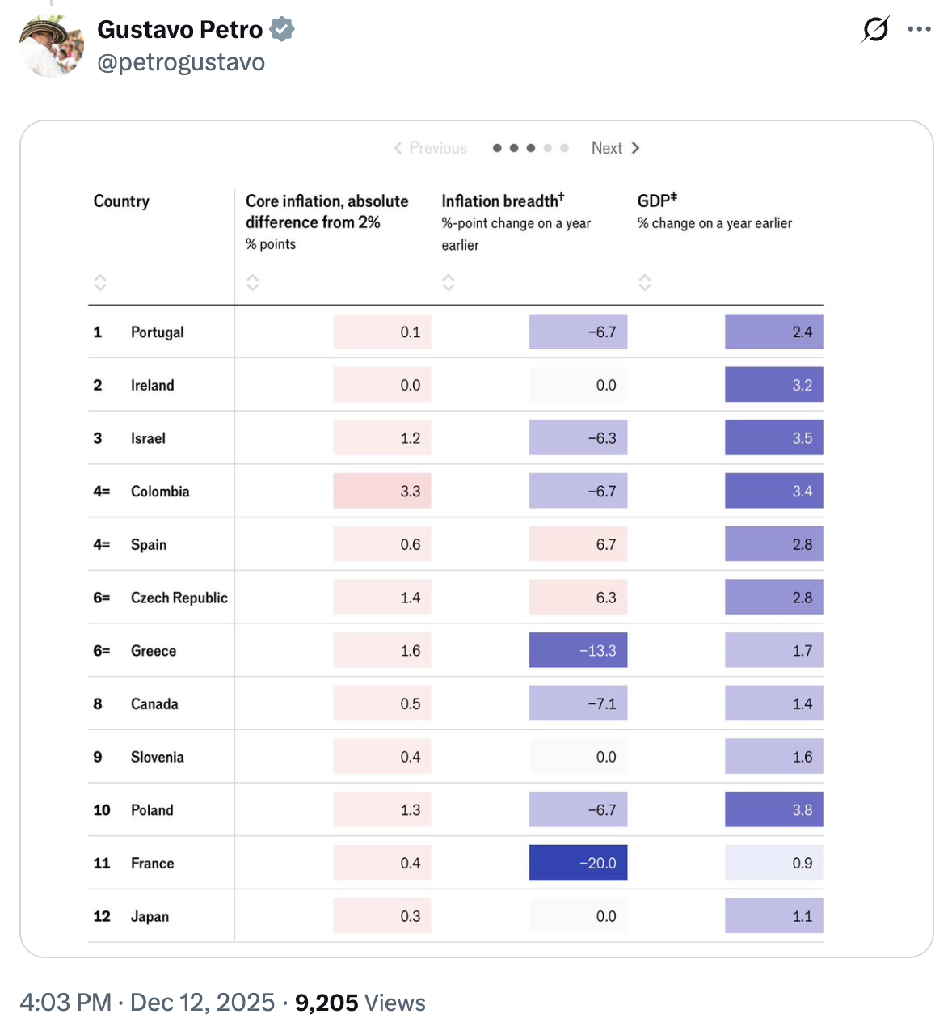
Task: Click the Previous arrow chevron icon
Action: [398, 148]
